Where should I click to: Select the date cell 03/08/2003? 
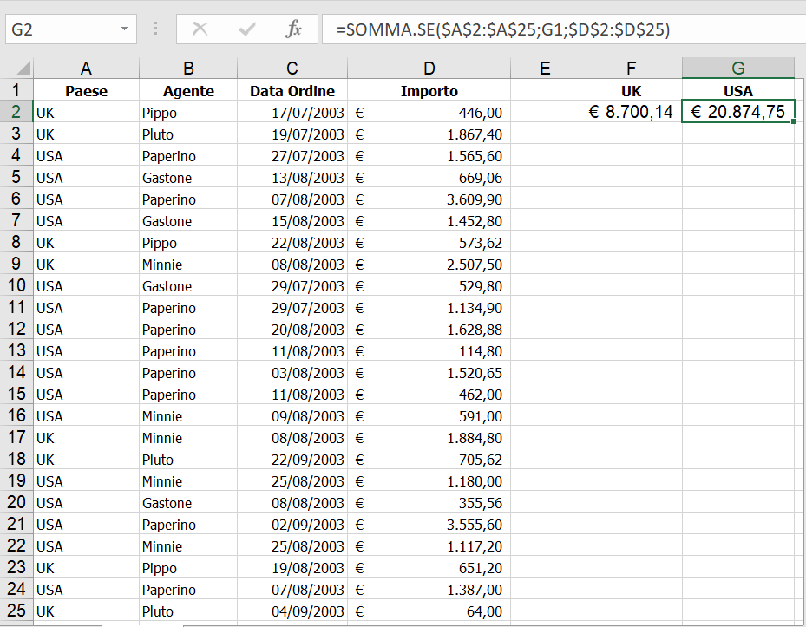coord(292,372)
